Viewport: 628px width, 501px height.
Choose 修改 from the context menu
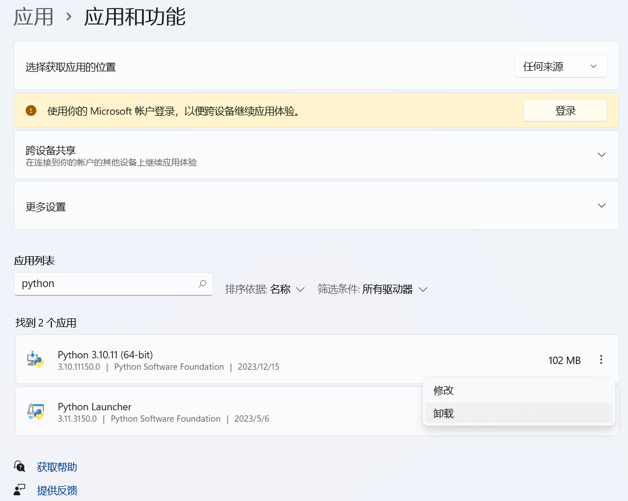point(518,390)
